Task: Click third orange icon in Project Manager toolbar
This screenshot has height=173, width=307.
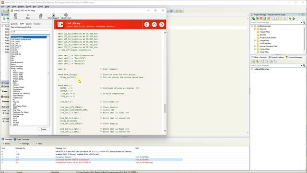Action: coord(261,19)
